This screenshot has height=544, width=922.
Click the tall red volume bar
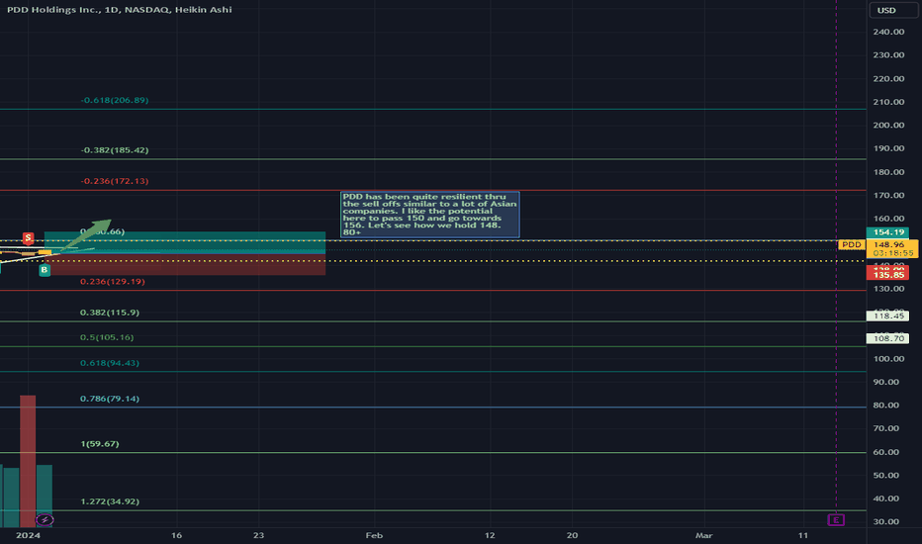click(28, 461)
